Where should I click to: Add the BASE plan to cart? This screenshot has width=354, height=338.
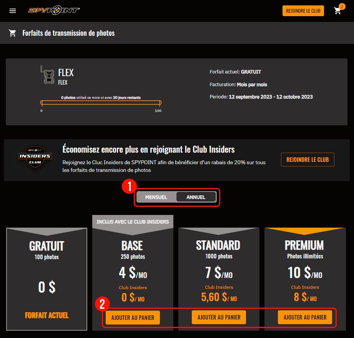click(x=133, y=318)
